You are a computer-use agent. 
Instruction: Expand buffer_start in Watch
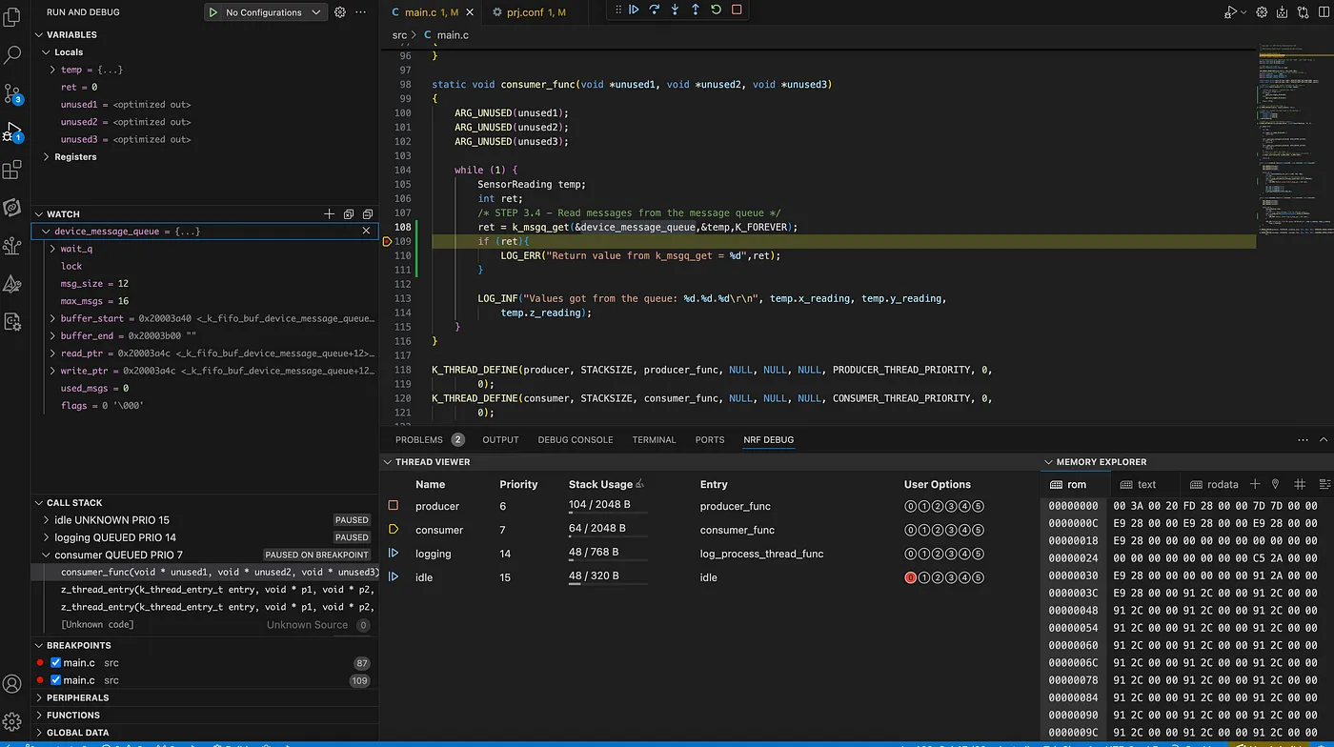(x=53, y=318)
